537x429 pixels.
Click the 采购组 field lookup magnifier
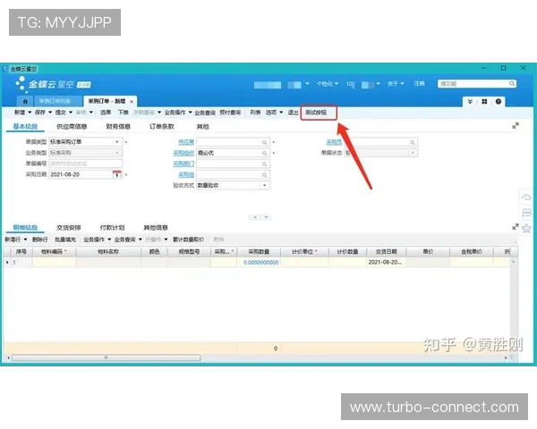pyautogui.click(x=264, y=175)
